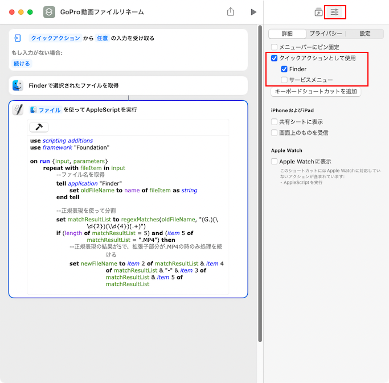Uncheck クイックアクションとして使用

[x=275, y=58]
